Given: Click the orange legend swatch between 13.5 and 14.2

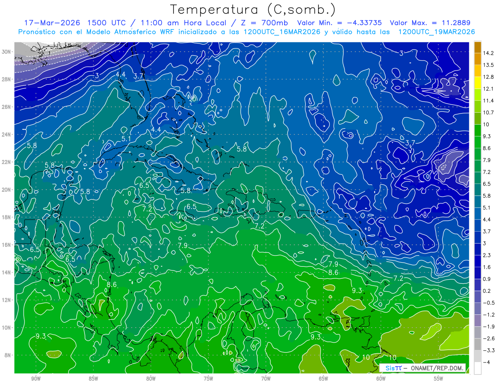Looking at the screenshot, I should (478, 59).
